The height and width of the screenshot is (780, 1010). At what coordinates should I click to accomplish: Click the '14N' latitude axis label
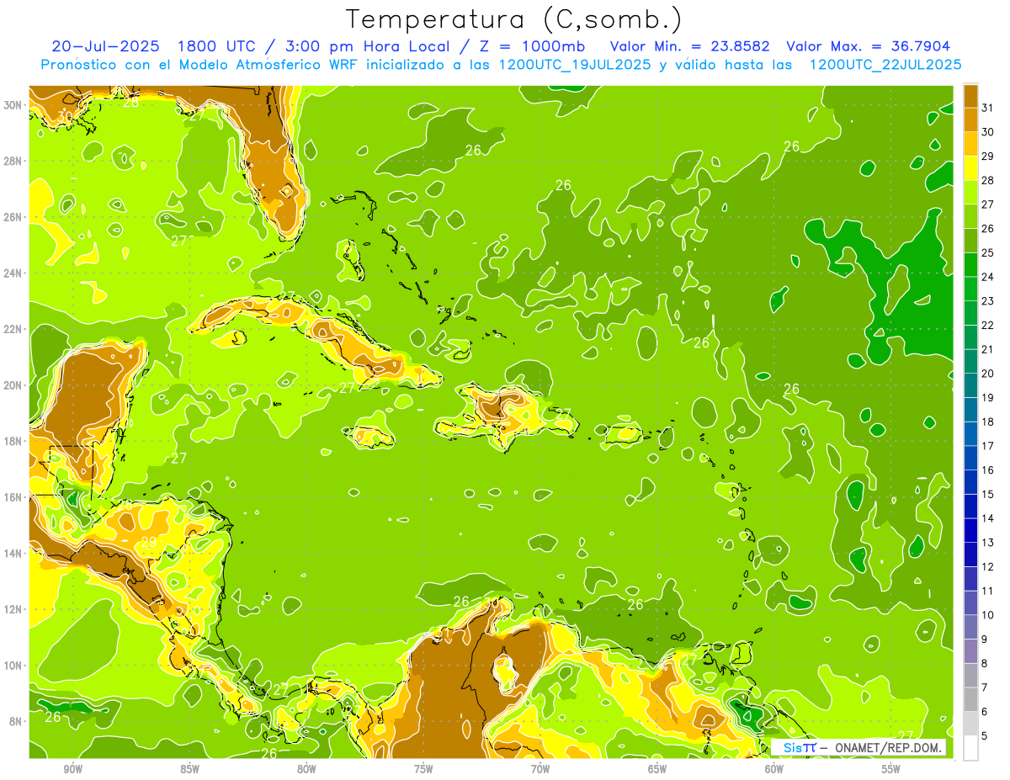click(x=12, y=554)
